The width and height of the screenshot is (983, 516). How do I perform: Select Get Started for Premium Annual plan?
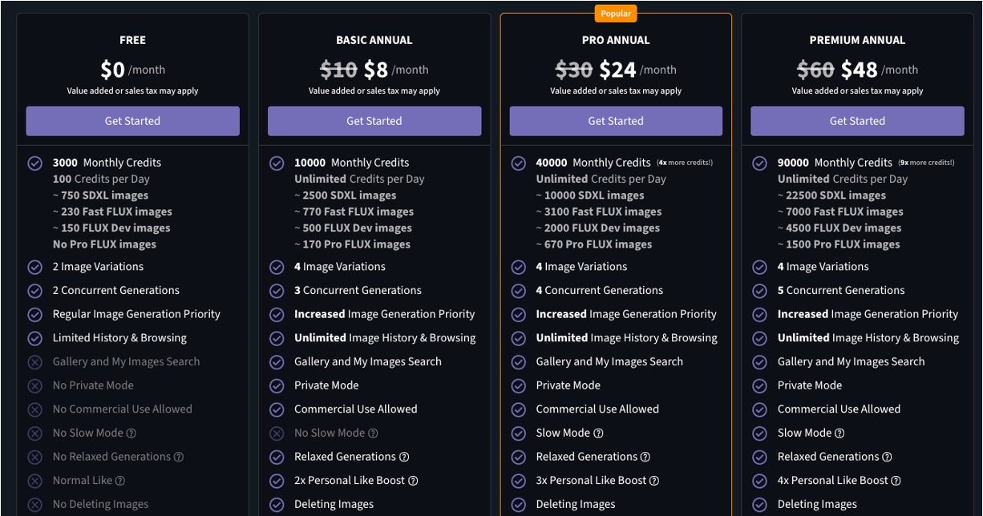[857, 121]
